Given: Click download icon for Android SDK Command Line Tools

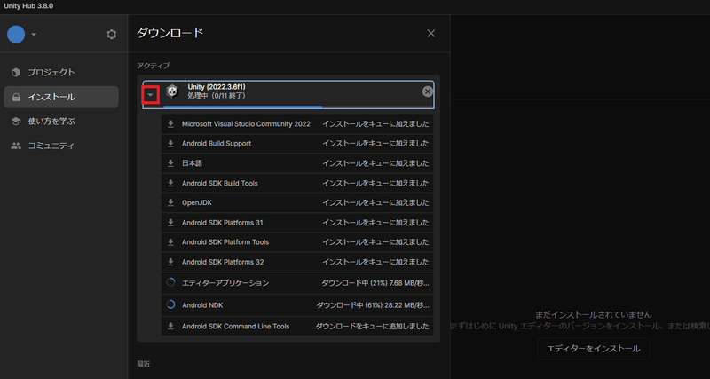Looking at the screenshot, I should 170,326.
